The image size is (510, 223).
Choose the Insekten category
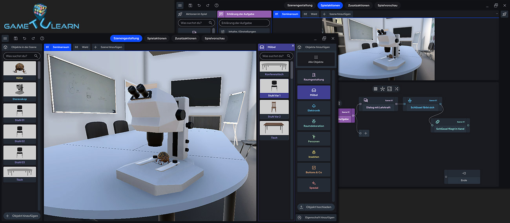tap(313, 154)
